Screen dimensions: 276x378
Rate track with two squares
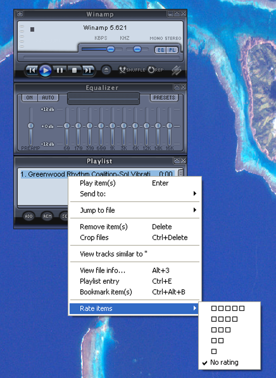(229, 341)
